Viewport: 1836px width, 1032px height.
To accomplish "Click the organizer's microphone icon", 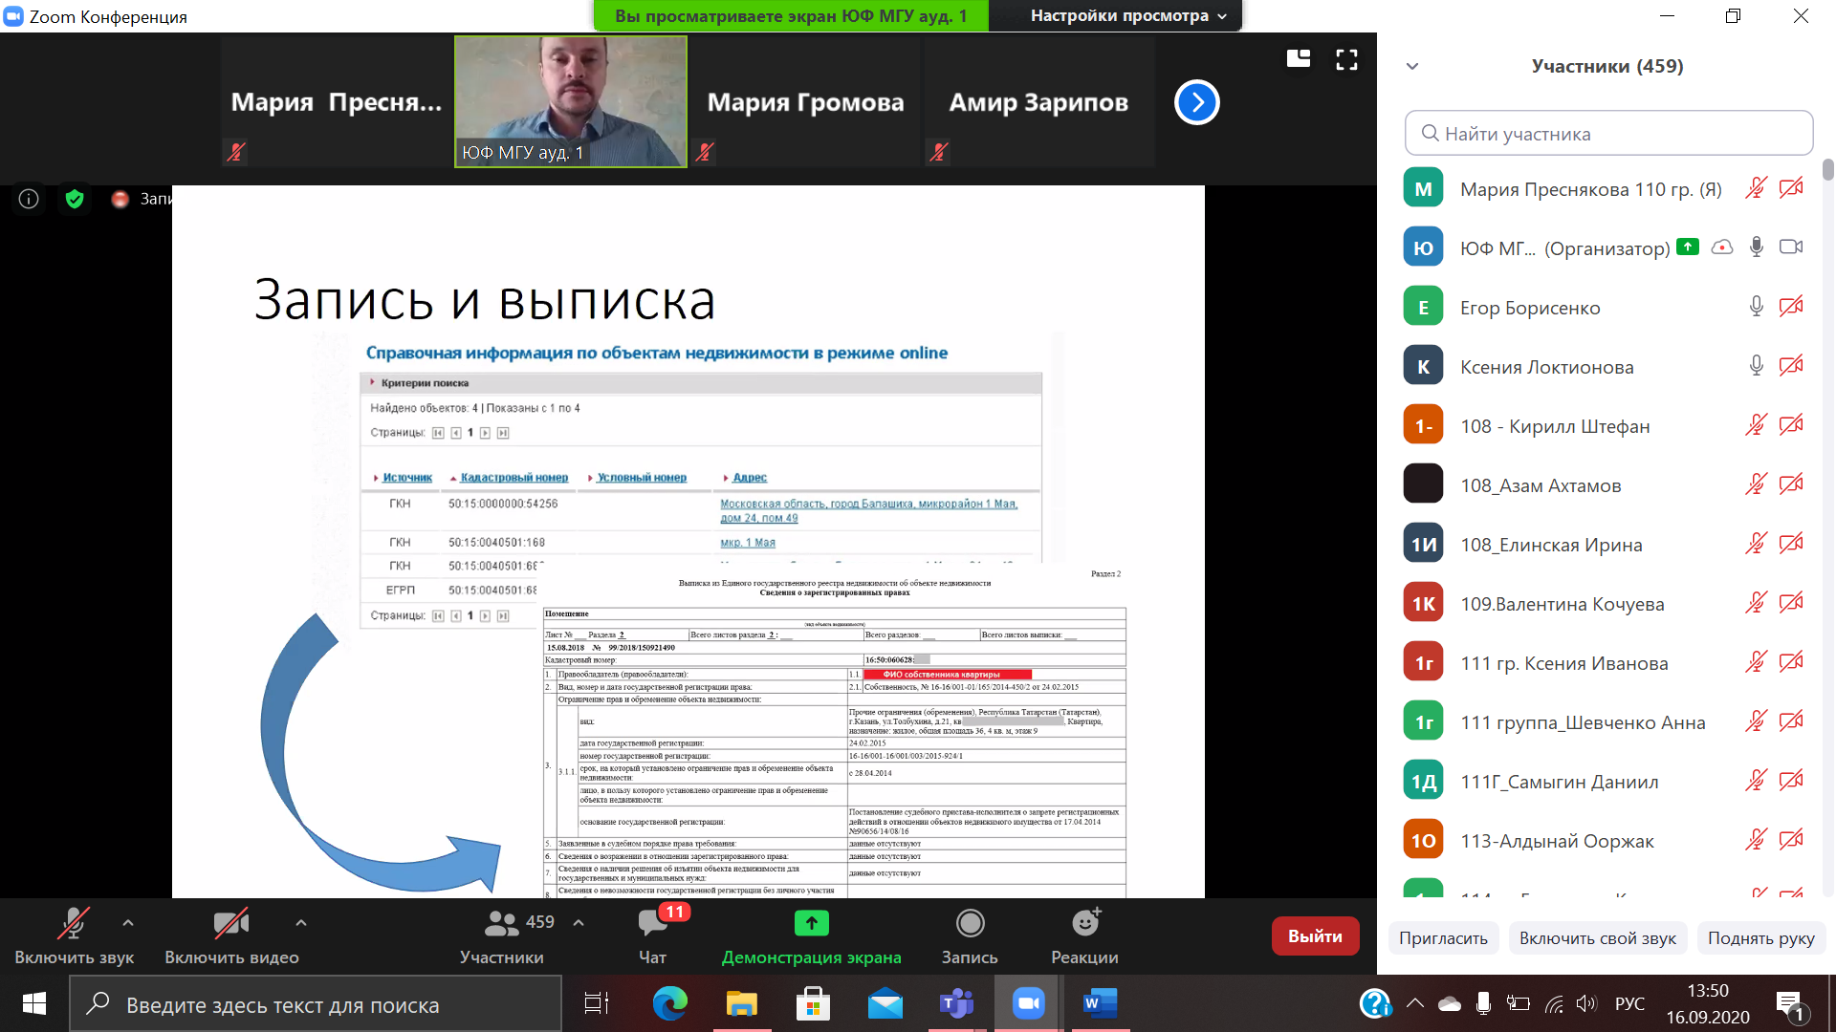I will tap(1756, 247).
